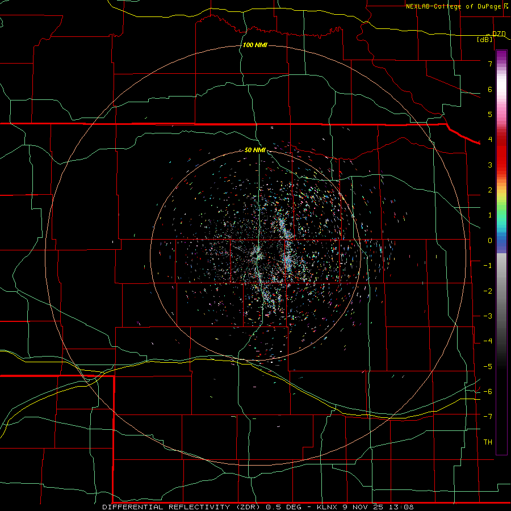Image resolution: width=511 pixels, height=511 pixels.
Task: Select the 6 value on the scale
Action: (x=490, y=89)
